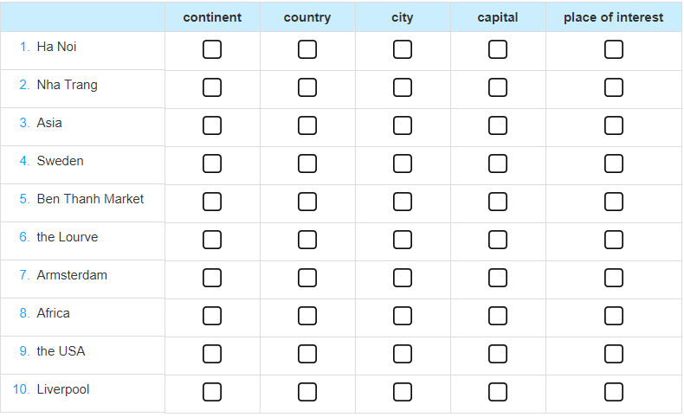Tick the capital checkbox for Liverpool
This screenshot has height=417, width=684.
(x=498, y=392)
